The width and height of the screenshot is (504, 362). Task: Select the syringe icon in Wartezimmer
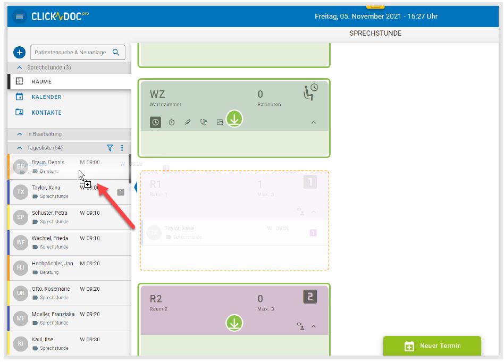[x=187, y=122]
